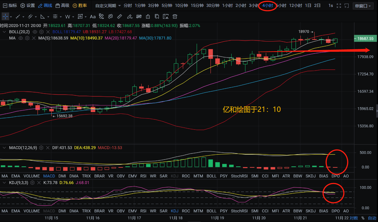Select RSI in the first indicator row
The image size is (378, 222).
pos(143,176)
